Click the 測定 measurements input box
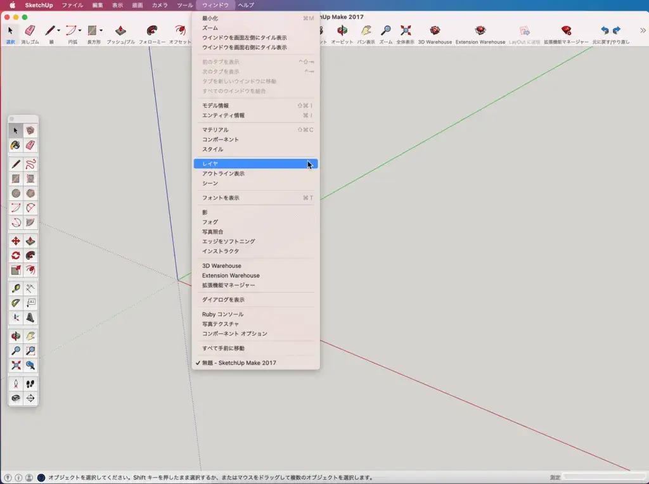Image resolution: width=649 pixels, height=484 pixels. pyautogui.click(x=603, y=477)
